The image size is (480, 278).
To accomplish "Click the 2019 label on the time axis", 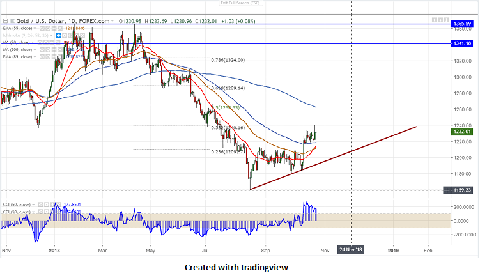I will coord(393,251).
